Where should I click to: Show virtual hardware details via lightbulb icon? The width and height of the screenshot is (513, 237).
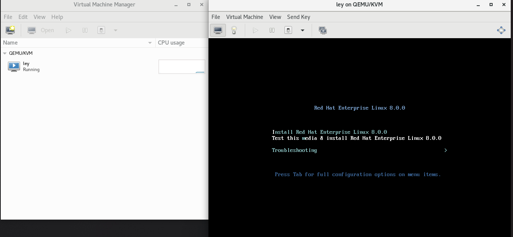pos(234,30)
